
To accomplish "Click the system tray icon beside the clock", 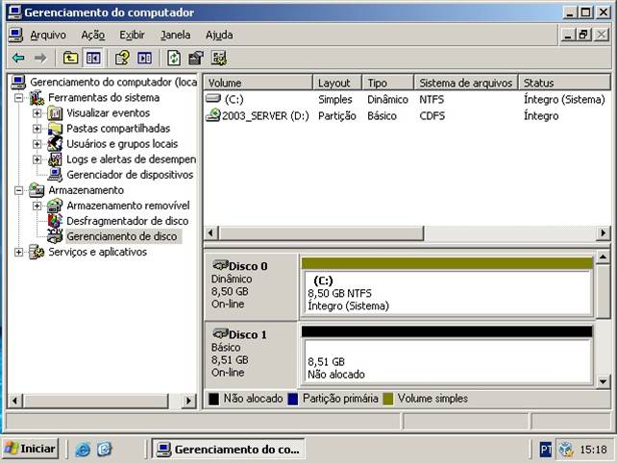I will coord(566,449).
